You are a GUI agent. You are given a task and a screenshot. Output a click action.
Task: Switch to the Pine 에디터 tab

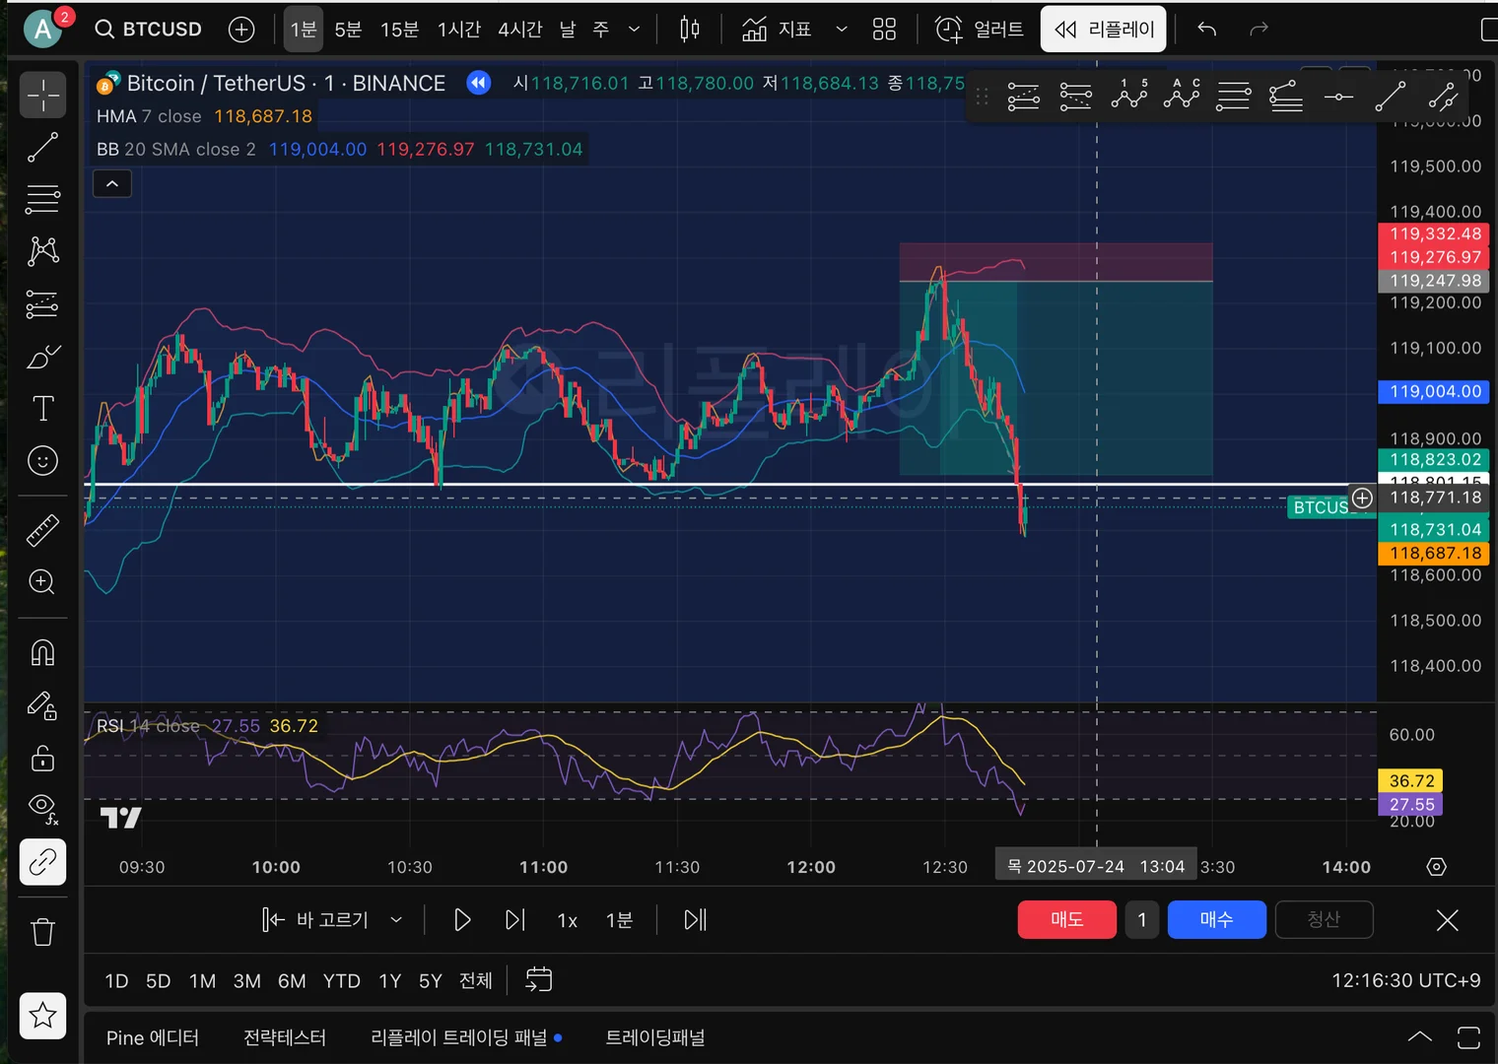[152, 1038]
